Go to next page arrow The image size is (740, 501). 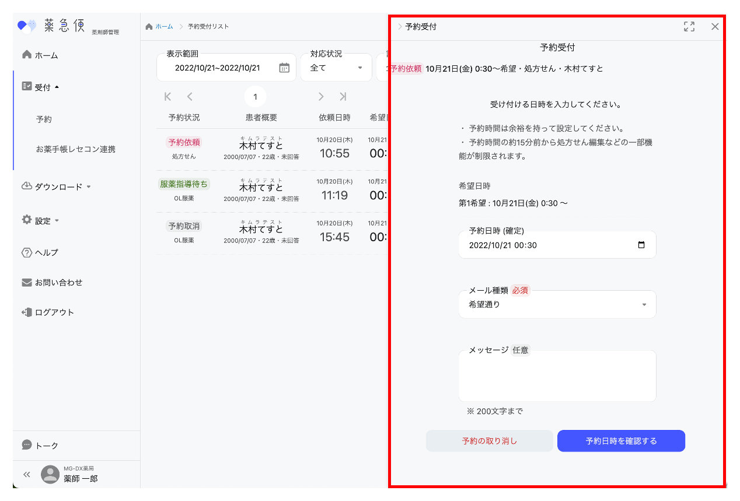pos(321,97)
